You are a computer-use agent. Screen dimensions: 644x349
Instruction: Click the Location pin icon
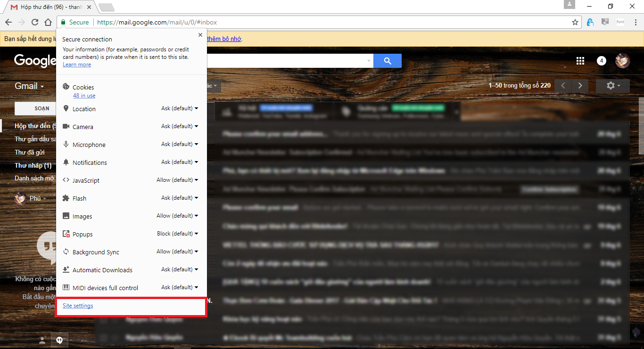coord(66,108)
